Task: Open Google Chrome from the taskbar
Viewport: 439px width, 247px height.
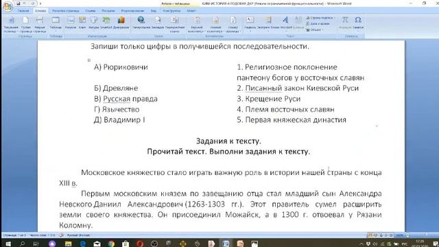Action: click(x=111, y=244)
